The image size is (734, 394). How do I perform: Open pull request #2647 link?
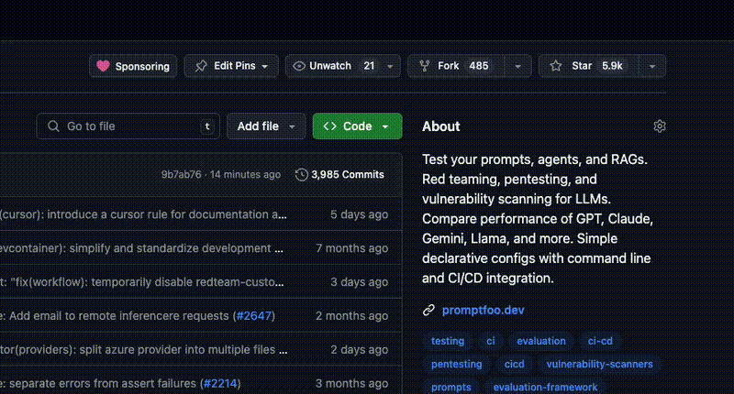point(254,315)
